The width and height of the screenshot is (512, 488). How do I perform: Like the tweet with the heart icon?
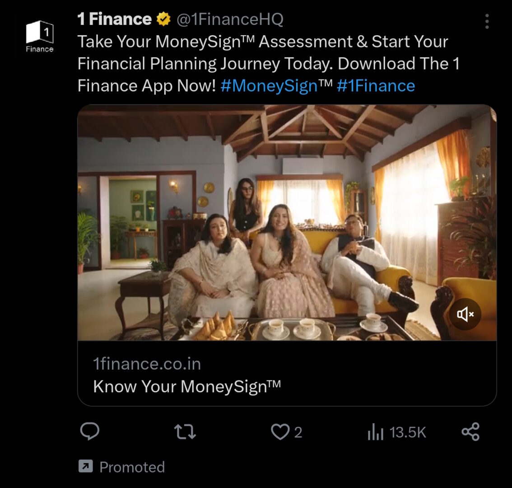tap(279, 432)
